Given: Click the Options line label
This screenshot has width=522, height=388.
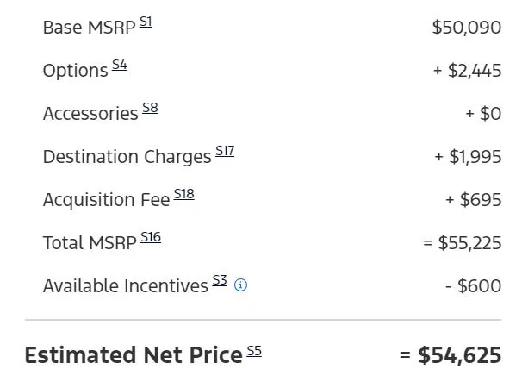Looking at the screenshot, I should point(75,71).
